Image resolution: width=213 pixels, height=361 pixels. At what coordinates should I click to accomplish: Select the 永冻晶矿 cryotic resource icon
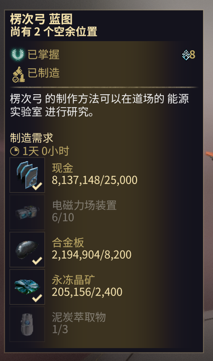[x=27, y=287]
